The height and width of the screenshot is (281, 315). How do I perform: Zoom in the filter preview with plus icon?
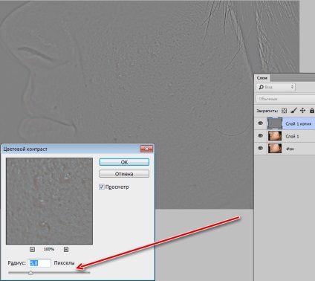point(66,249)
